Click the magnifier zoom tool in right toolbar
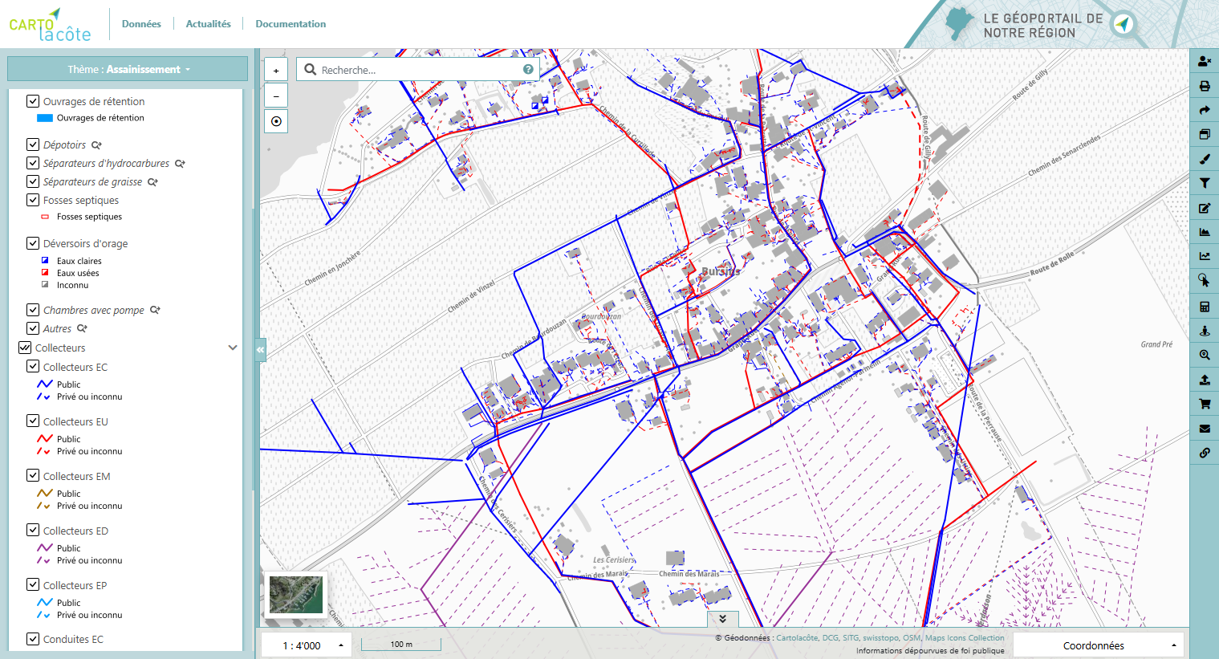 tap(1205, 355)
